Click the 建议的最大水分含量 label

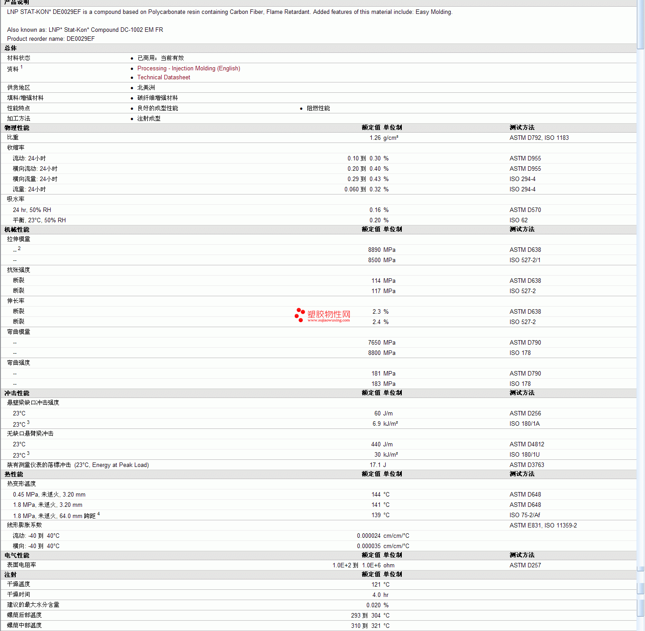pyautogui.click(x=33, y=605)
